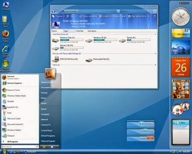The image size is (192, 154).
Task: Select the Windows Vista (C:) drive
Action: (x=67, y=40)
